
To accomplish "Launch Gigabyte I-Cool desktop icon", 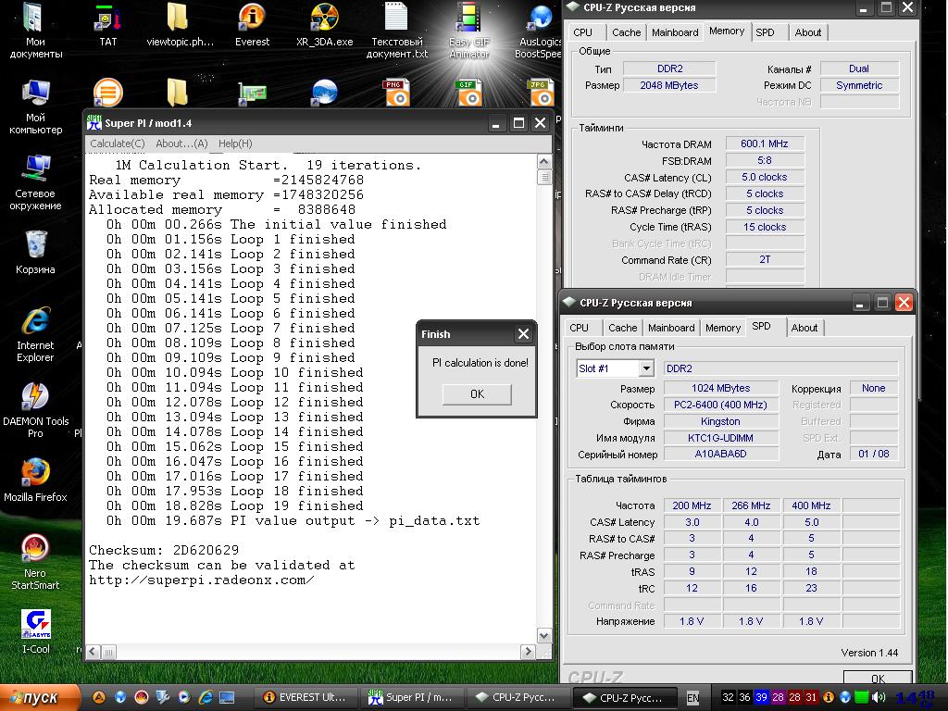I will 35,631.
